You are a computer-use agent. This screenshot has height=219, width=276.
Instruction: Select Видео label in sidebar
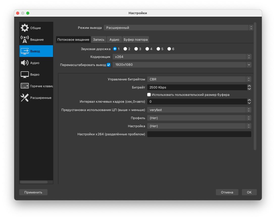click(x=35, y=74)
